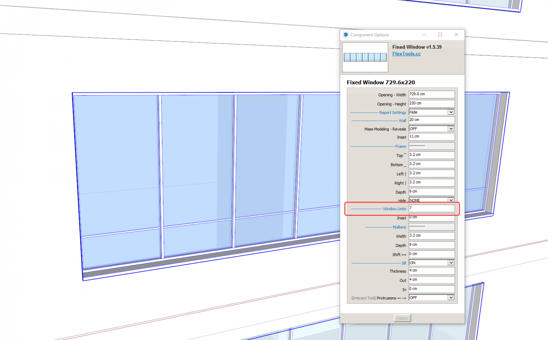Screen dimensions: 548x340
Task: Click the Wall thickness field showing 20 cm
Action: (x=431, y=120)
